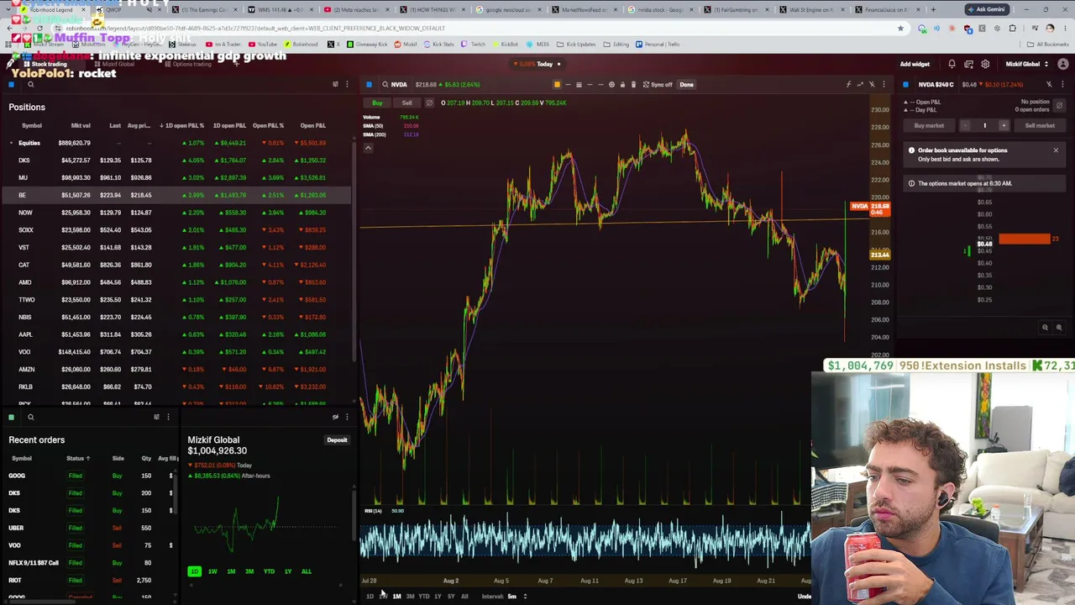Open the NVDA $240 C panel three-dot menu
Viewport: 1075px width, 605px height.
coord(1062,84)
